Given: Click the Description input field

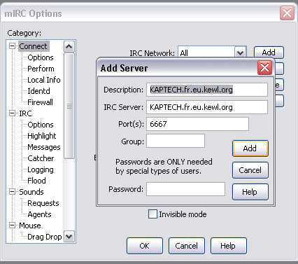Looking at the screenshot, I should coord(207,90).
